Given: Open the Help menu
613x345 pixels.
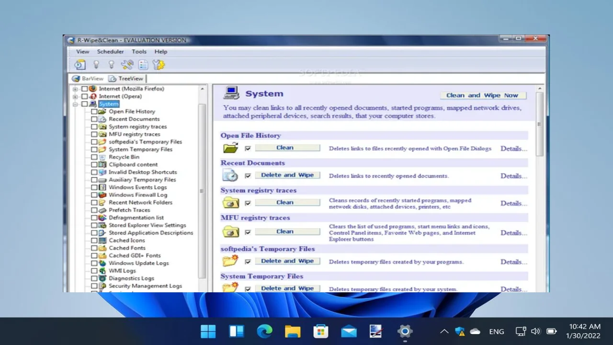Looking at the screenshot, I should (x=161, y=51).
